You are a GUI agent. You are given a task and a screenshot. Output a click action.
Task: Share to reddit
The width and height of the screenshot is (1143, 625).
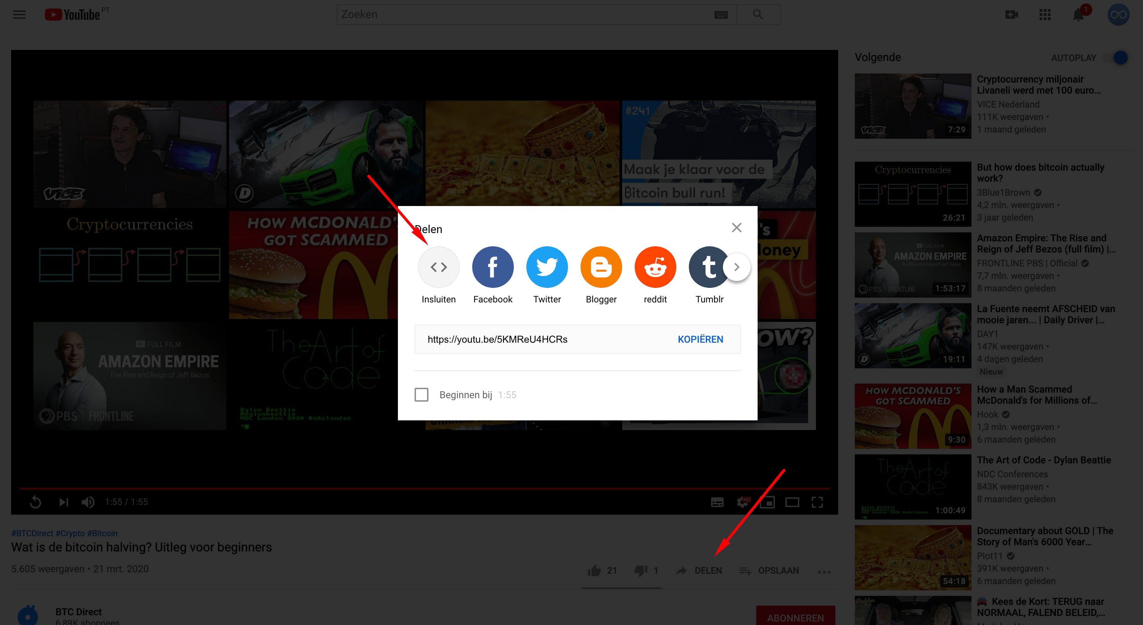coord(655,267)
